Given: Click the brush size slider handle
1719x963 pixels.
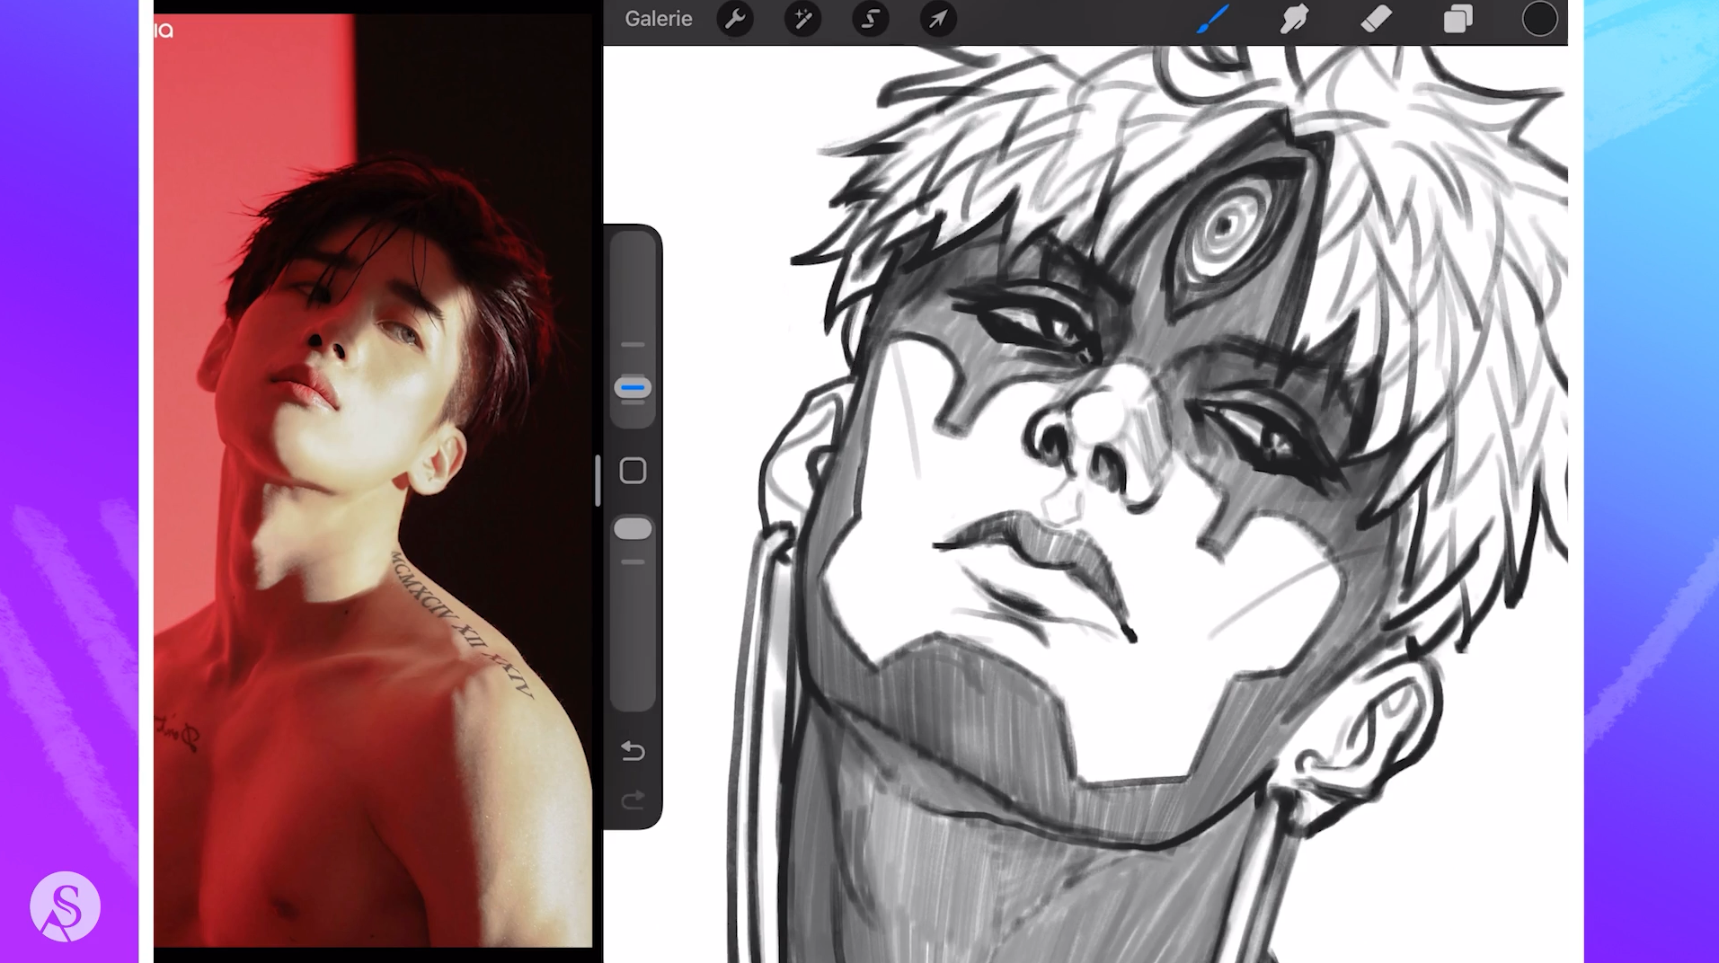Looking at the screenshot, I should (633, 388).
